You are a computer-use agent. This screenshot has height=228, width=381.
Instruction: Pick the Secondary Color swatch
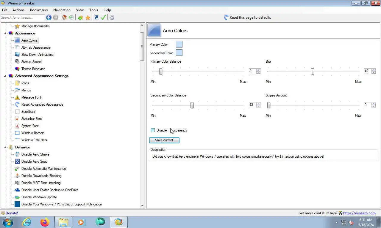(179, 53)
